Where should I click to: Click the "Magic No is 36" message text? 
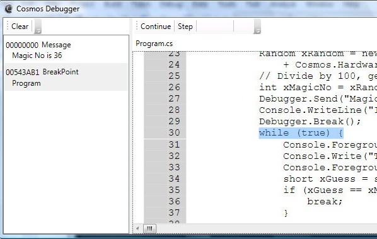pos(37,55)
